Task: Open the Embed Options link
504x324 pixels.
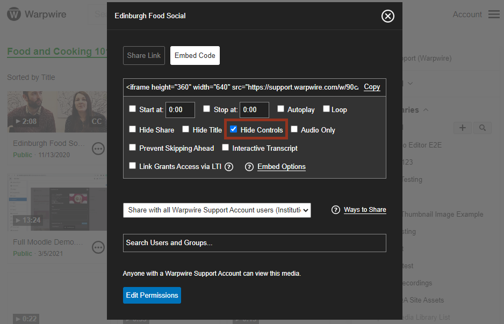Action: coord(281,166)
